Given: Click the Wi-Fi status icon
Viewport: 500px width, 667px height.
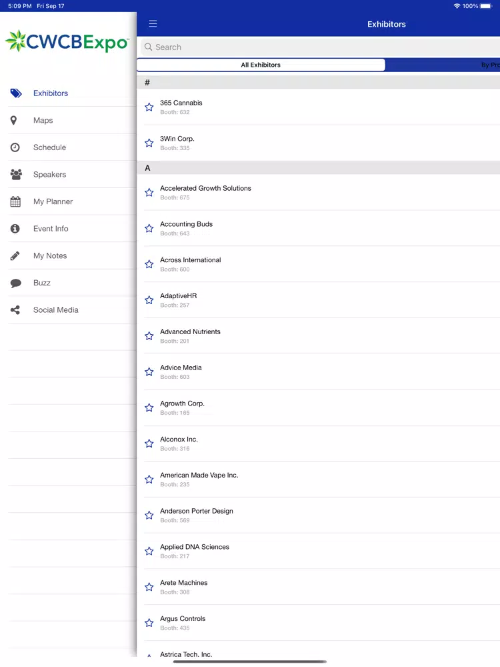Looking at the screenshot, I should click(457, 6).
